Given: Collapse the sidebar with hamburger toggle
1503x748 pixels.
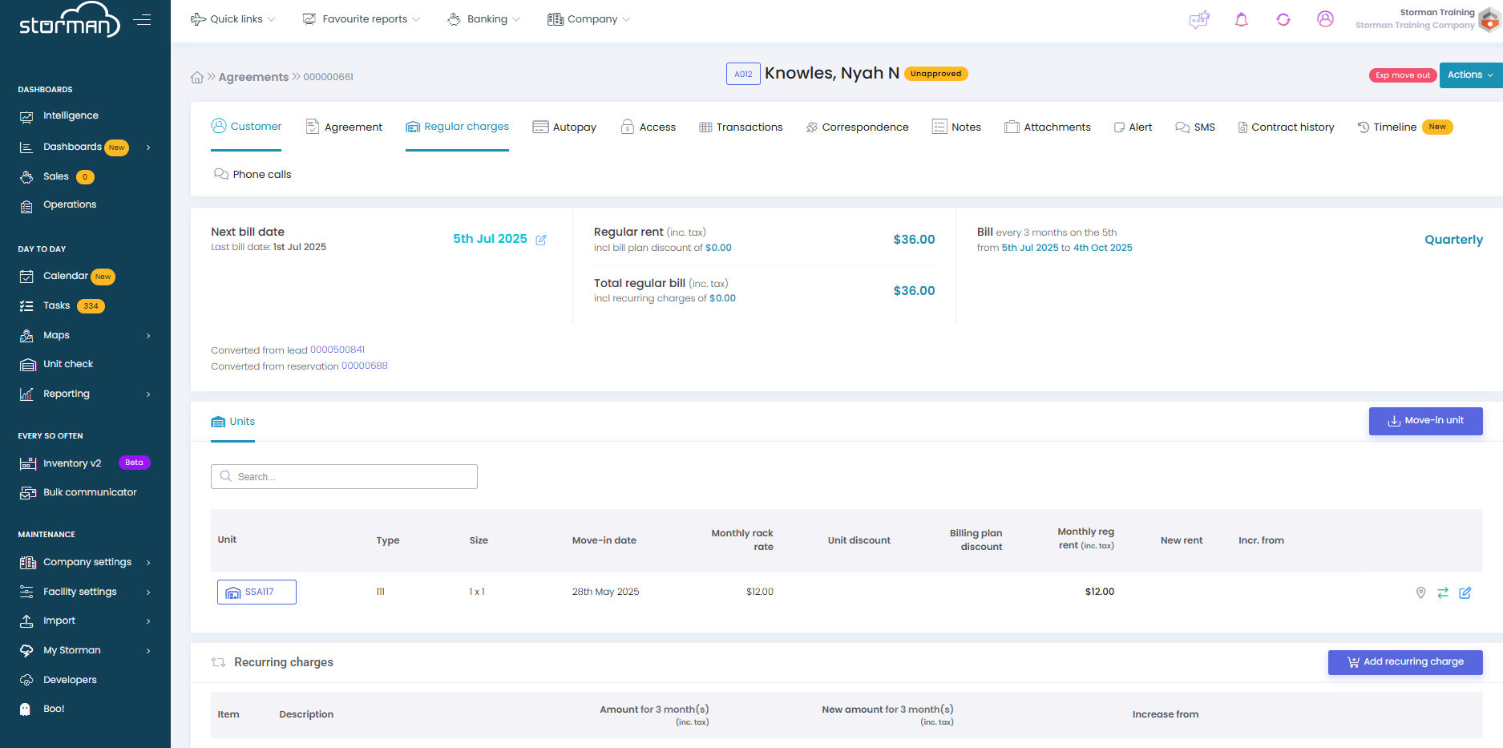Looking at the screenshot, I should (x=143, y=20).
